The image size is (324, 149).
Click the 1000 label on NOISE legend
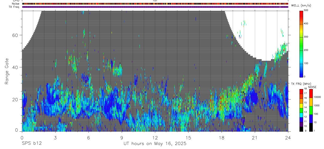[x=317, y=106]
